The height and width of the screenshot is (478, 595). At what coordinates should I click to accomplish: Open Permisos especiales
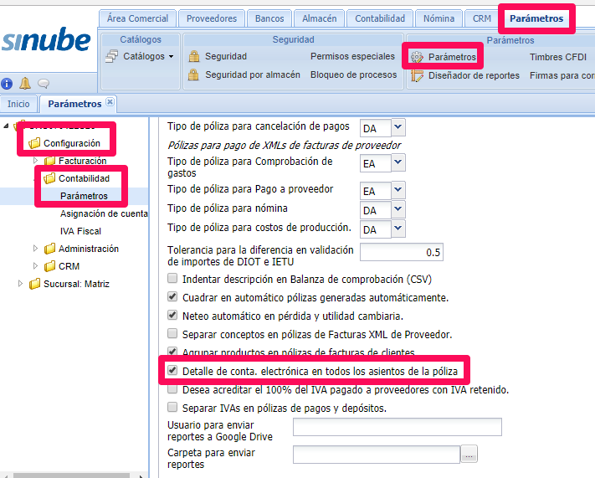[x=352, y=56]
